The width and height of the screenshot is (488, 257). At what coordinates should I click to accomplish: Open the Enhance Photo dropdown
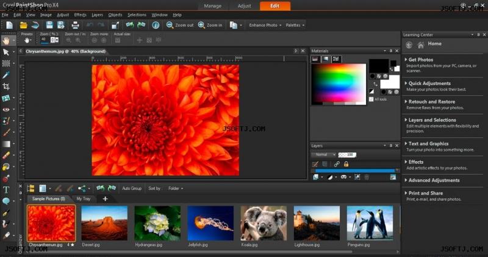[x=262, y=25]
